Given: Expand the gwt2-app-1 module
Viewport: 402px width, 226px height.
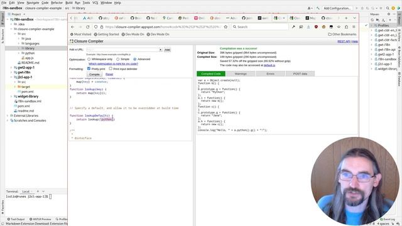Looking at the screenshot, I should [11, 68].
